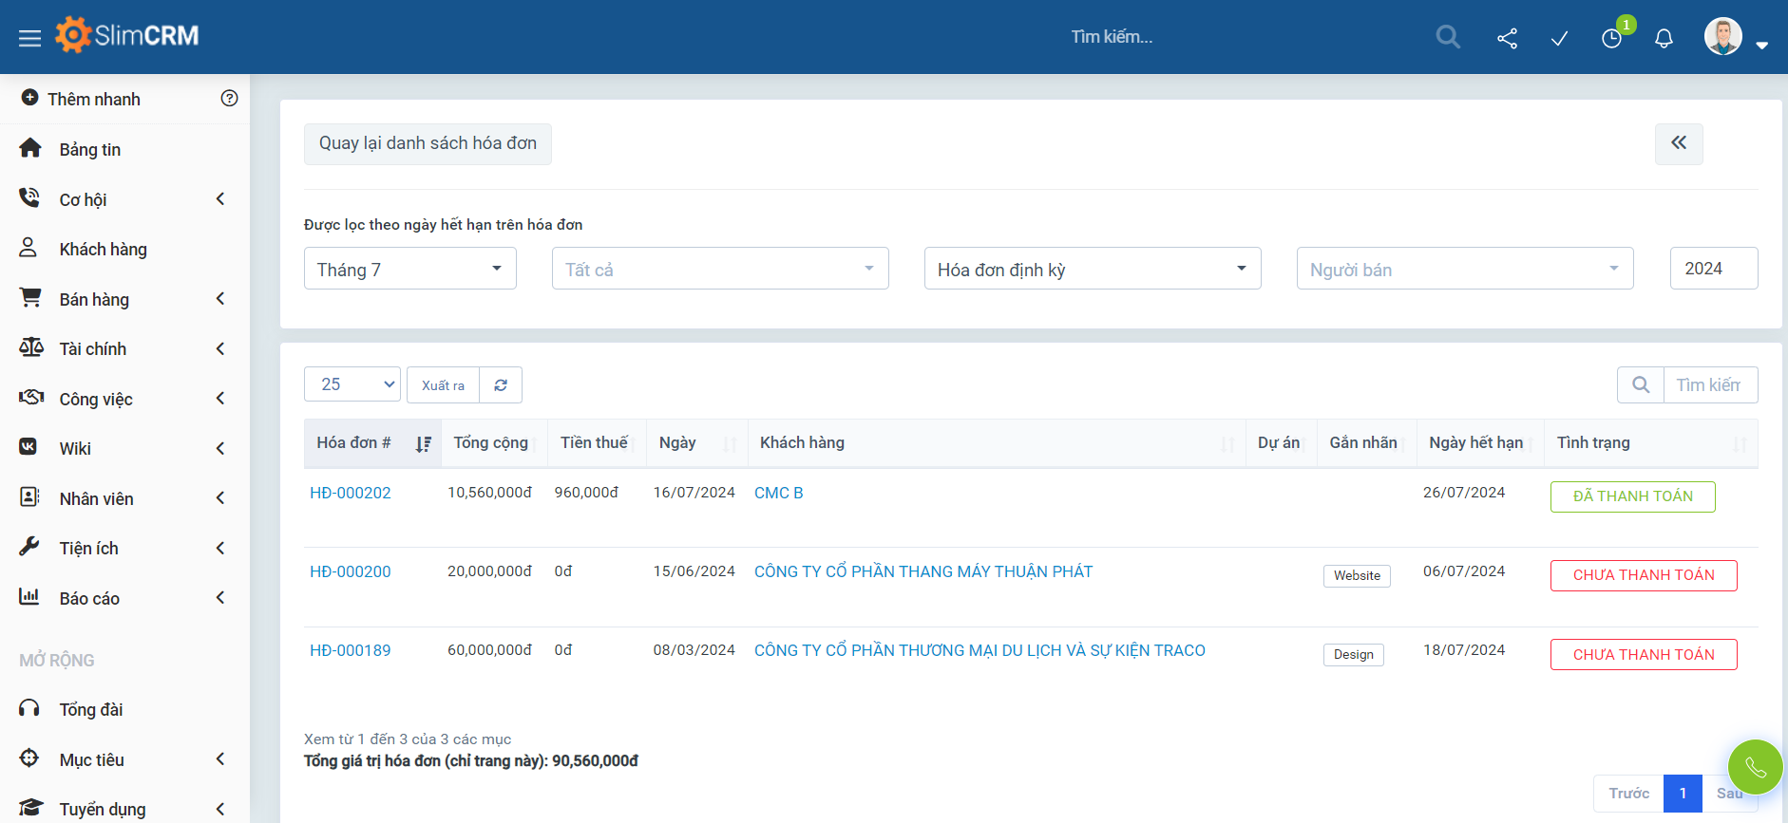1788x823 pixels.
Task: Click the ĐÃ THANH TOÁN green status badge
Action: 1632,496
